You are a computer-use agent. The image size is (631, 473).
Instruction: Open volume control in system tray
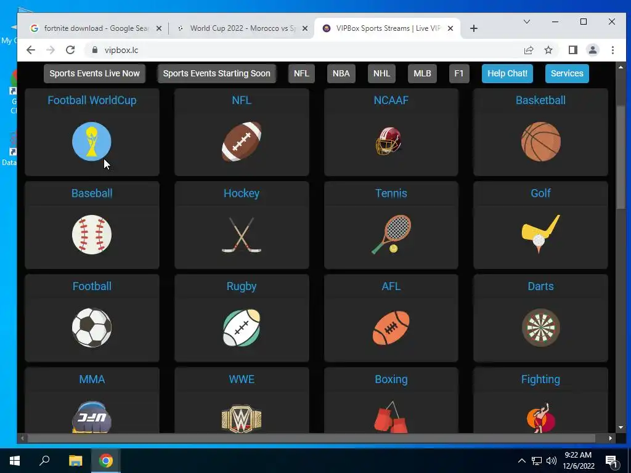pos(552,461)
